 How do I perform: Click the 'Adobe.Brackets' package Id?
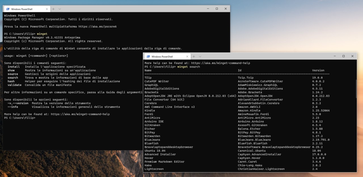pyautogui.click(x=250, y=92)
